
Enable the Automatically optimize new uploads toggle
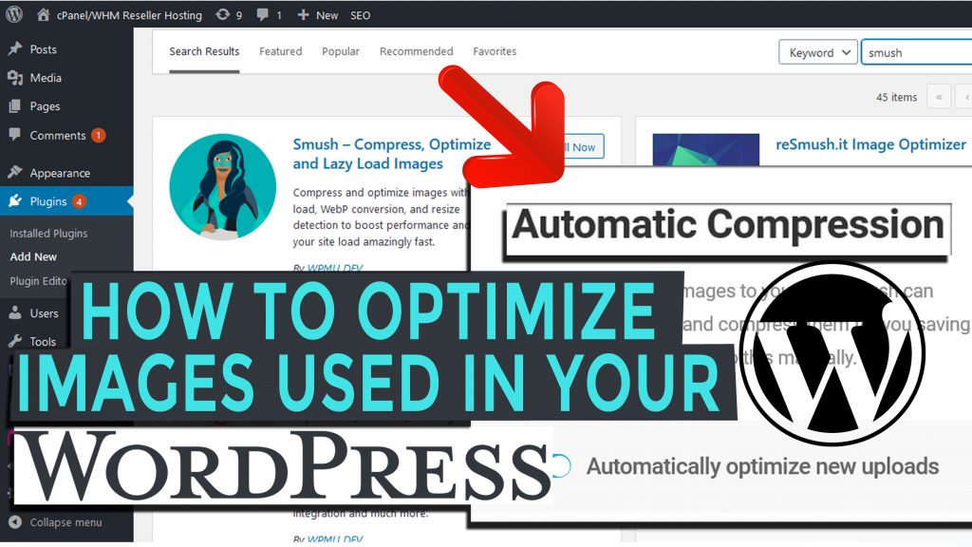(563, 466)
